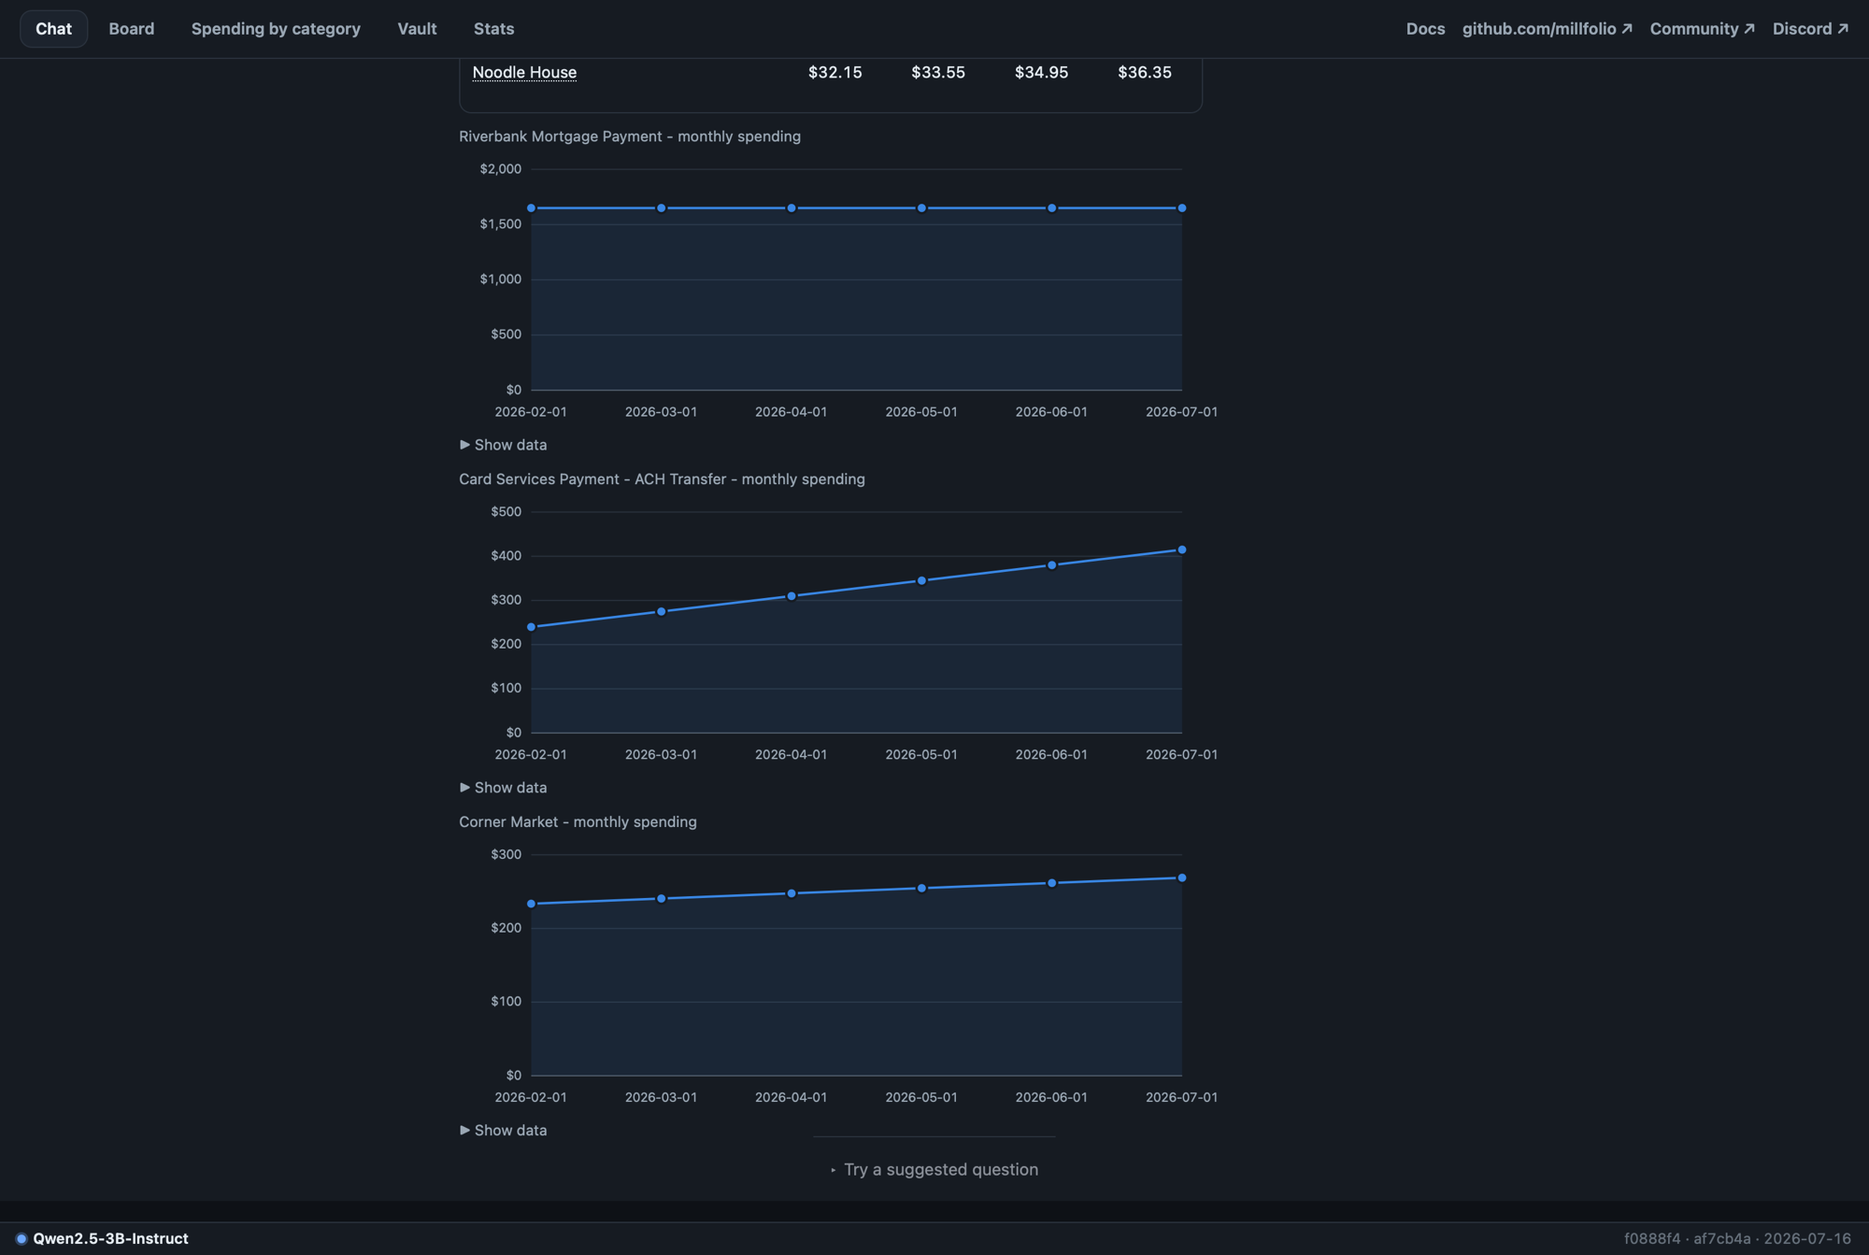The width and height of the screenshot is (1869, 1255).
Task: Click the $36.35 Noodle House value
Action: tap(1145, 72)
